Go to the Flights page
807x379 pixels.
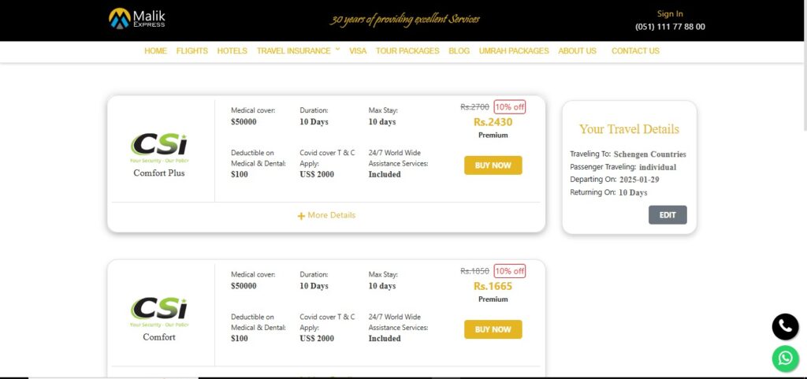(x=192, y=51)
